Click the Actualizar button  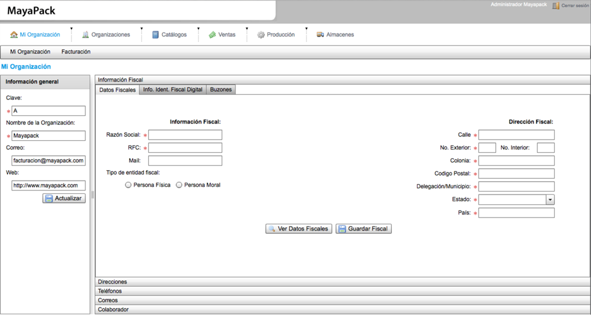64,198
